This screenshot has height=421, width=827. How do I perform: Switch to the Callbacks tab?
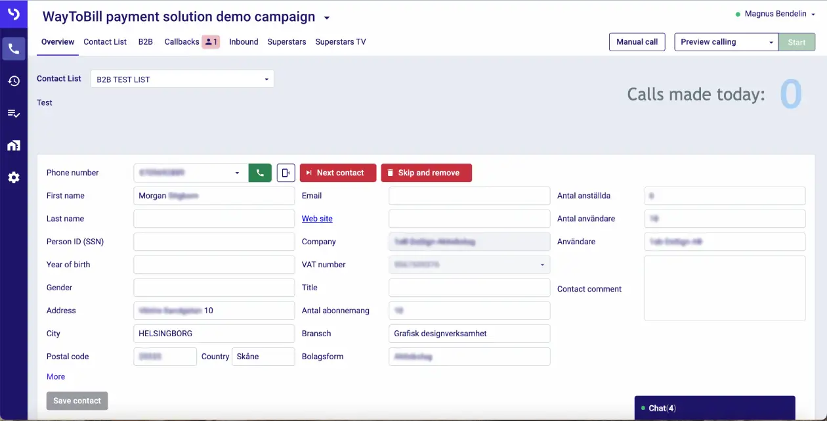pyautogui.click(x=182, y=41)
